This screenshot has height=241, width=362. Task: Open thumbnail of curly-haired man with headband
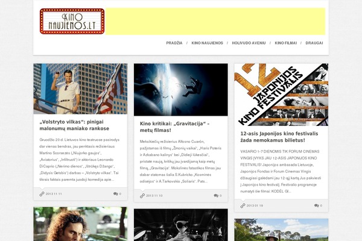(x=80, y=224)
